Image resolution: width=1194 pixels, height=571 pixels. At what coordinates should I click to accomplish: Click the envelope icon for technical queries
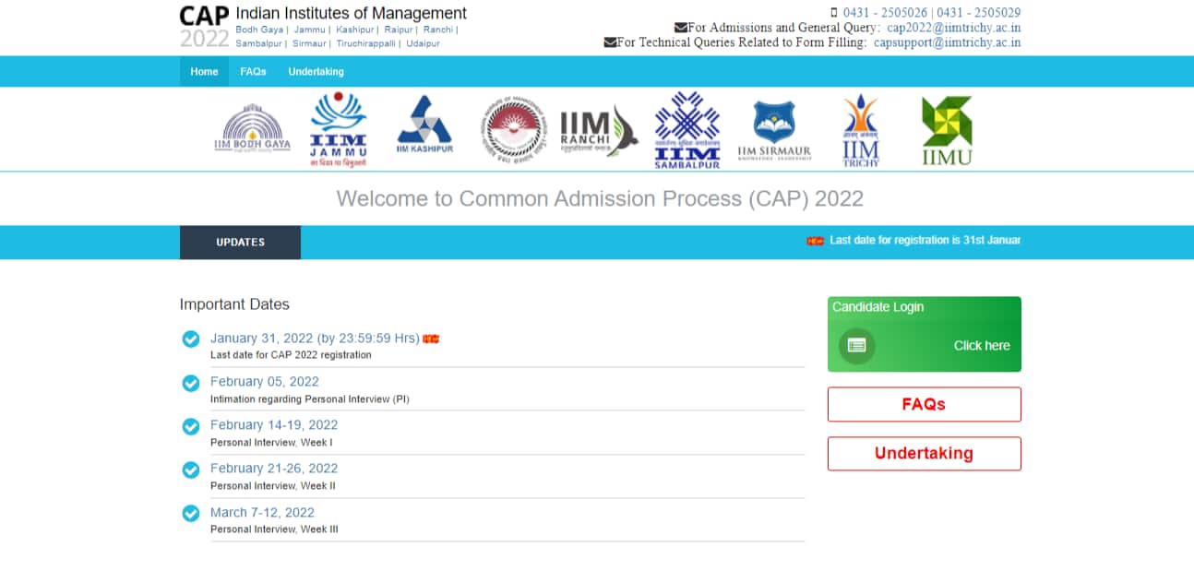612,42
